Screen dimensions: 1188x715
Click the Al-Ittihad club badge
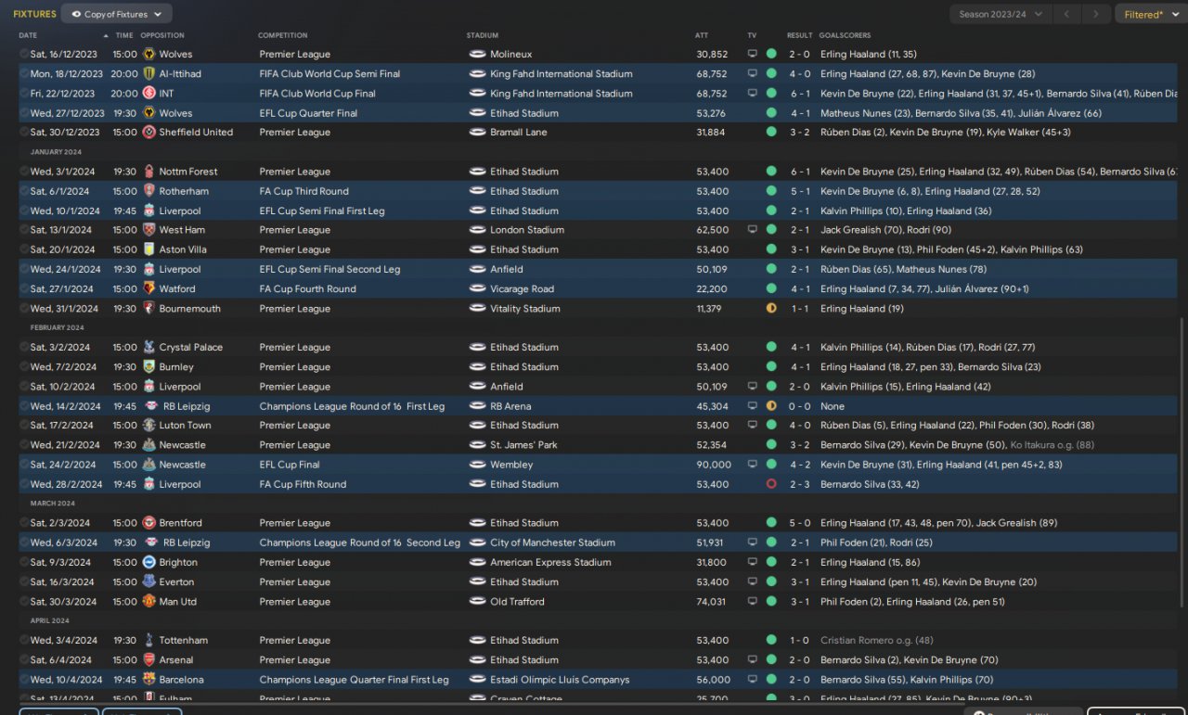point(149,74)
